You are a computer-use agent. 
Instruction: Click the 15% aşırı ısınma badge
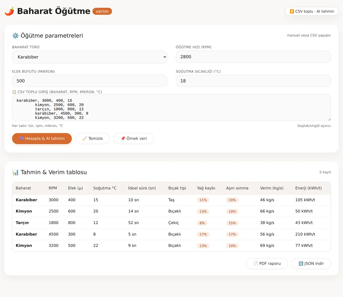232,223
